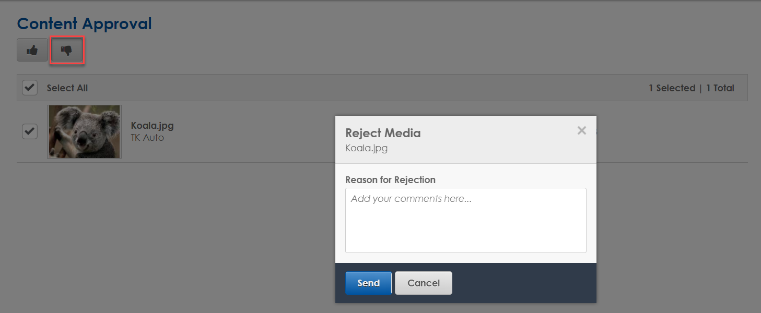The height and width of the screenshot is (313, 761).
Task: Select the Koala.jpg filename label
Action: pos(152,125)
